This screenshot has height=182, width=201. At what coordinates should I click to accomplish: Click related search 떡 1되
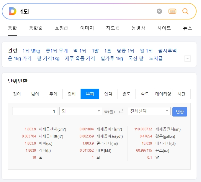click(x=80, y=51)
